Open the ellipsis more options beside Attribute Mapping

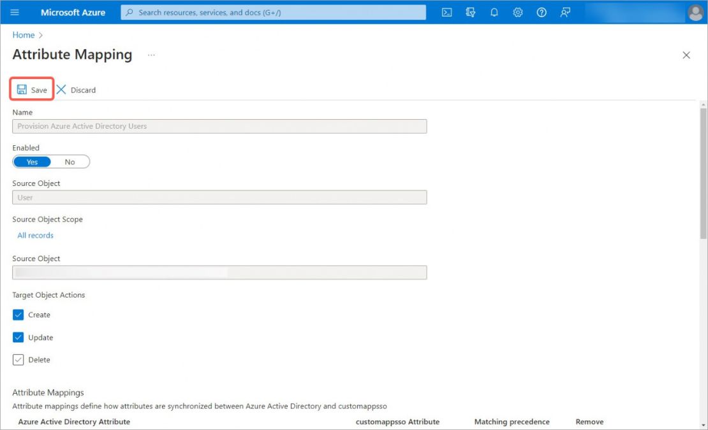[x=151, y=55]
